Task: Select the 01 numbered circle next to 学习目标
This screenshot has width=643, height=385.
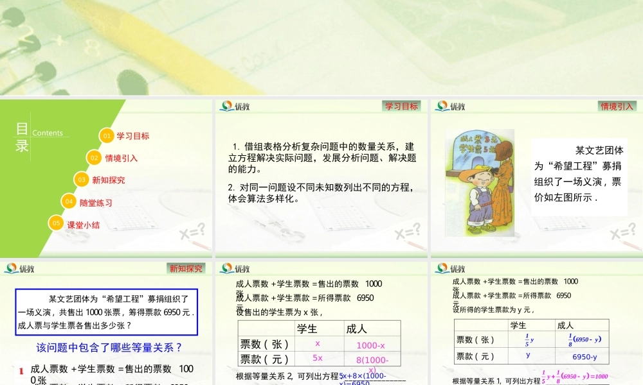Action: pyautogui.click(x=108, y=135)
